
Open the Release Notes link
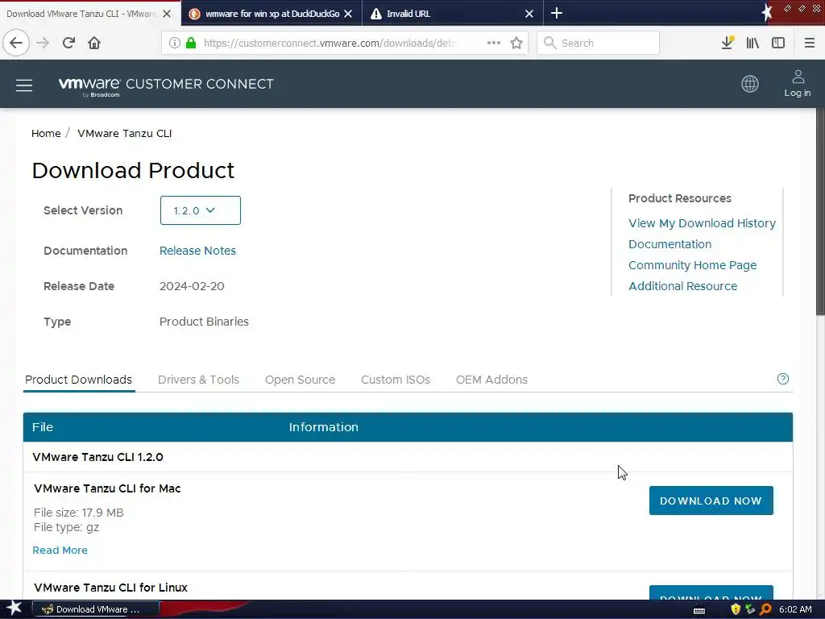pos(197,251)
